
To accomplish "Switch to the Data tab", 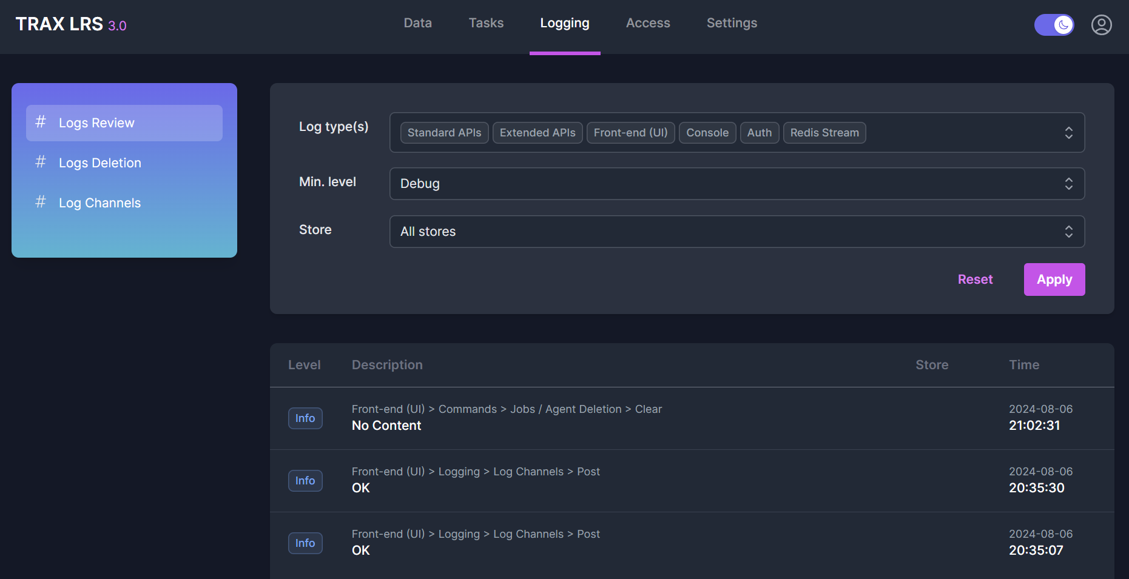I will click(417, 23).
